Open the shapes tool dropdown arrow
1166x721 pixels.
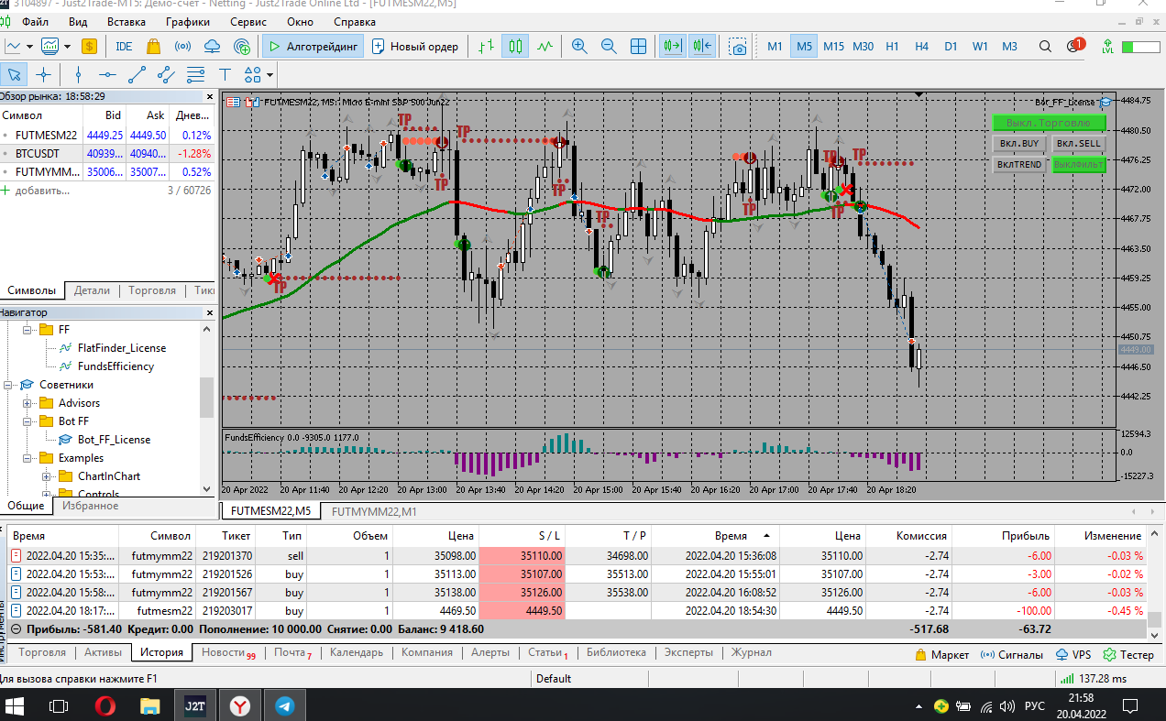click(270, 75)
